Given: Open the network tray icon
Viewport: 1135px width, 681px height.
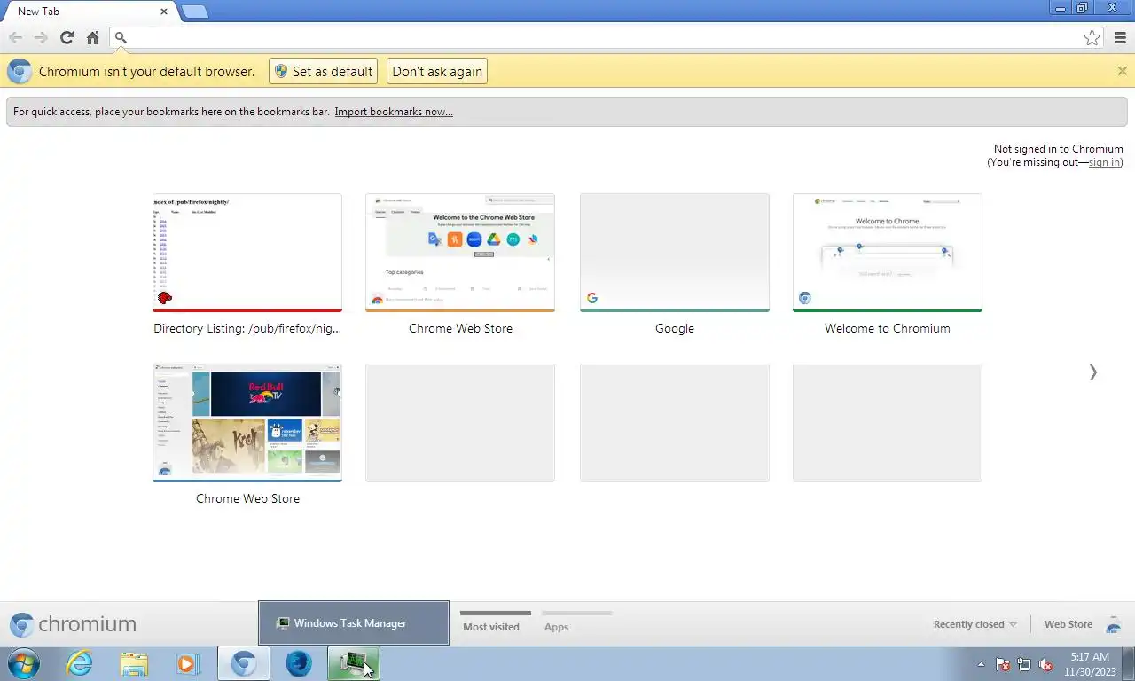Looking at the screenshot, I should coord(1024,664).
